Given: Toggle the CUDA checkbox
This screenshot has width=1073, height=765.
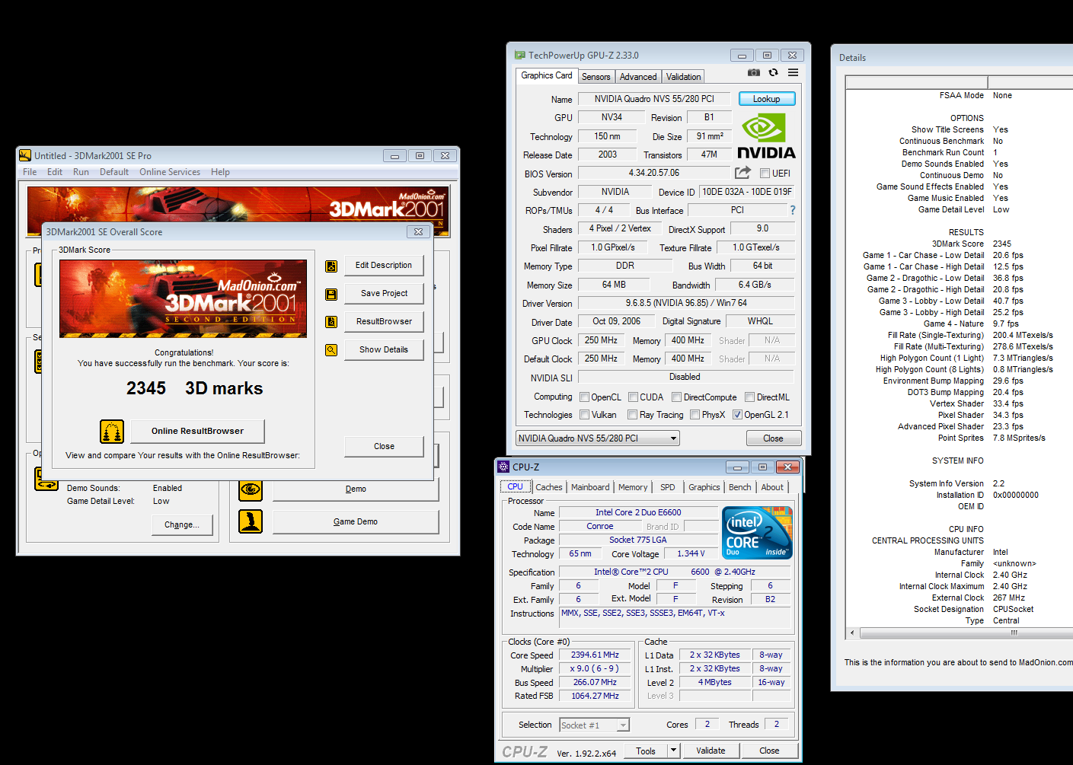Looking at the screenshot, I should tap(633, 397).
